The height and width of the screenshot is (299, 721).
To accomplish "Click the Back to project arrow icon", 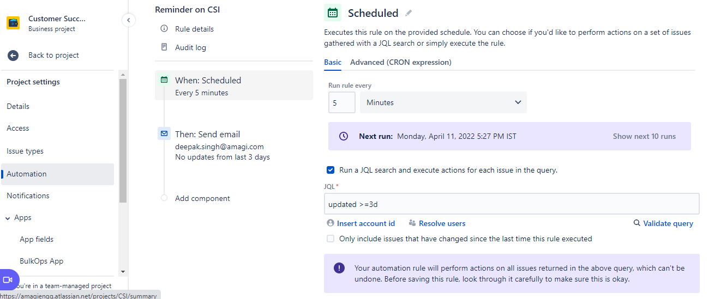I will tap(13, 55).
